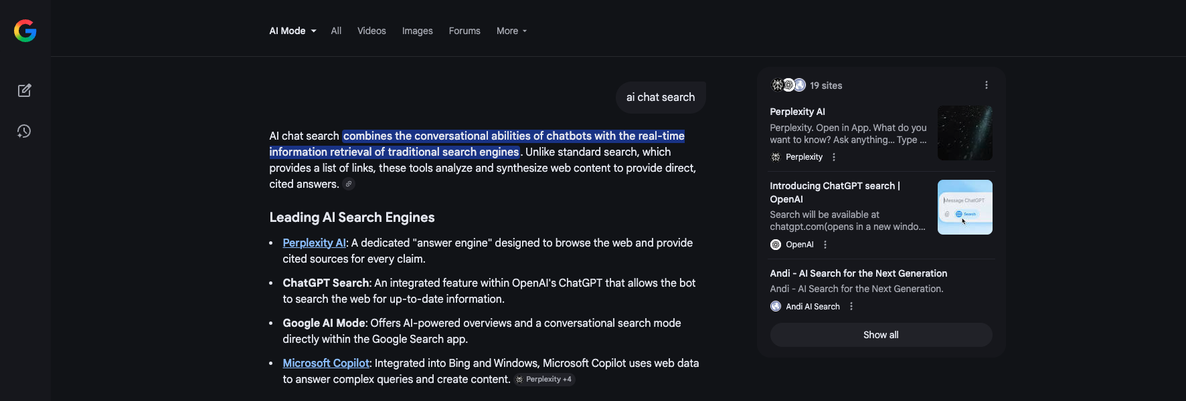
Task: Click the citation link icon after 'cited answers'
Action: [x=348, y=184]
